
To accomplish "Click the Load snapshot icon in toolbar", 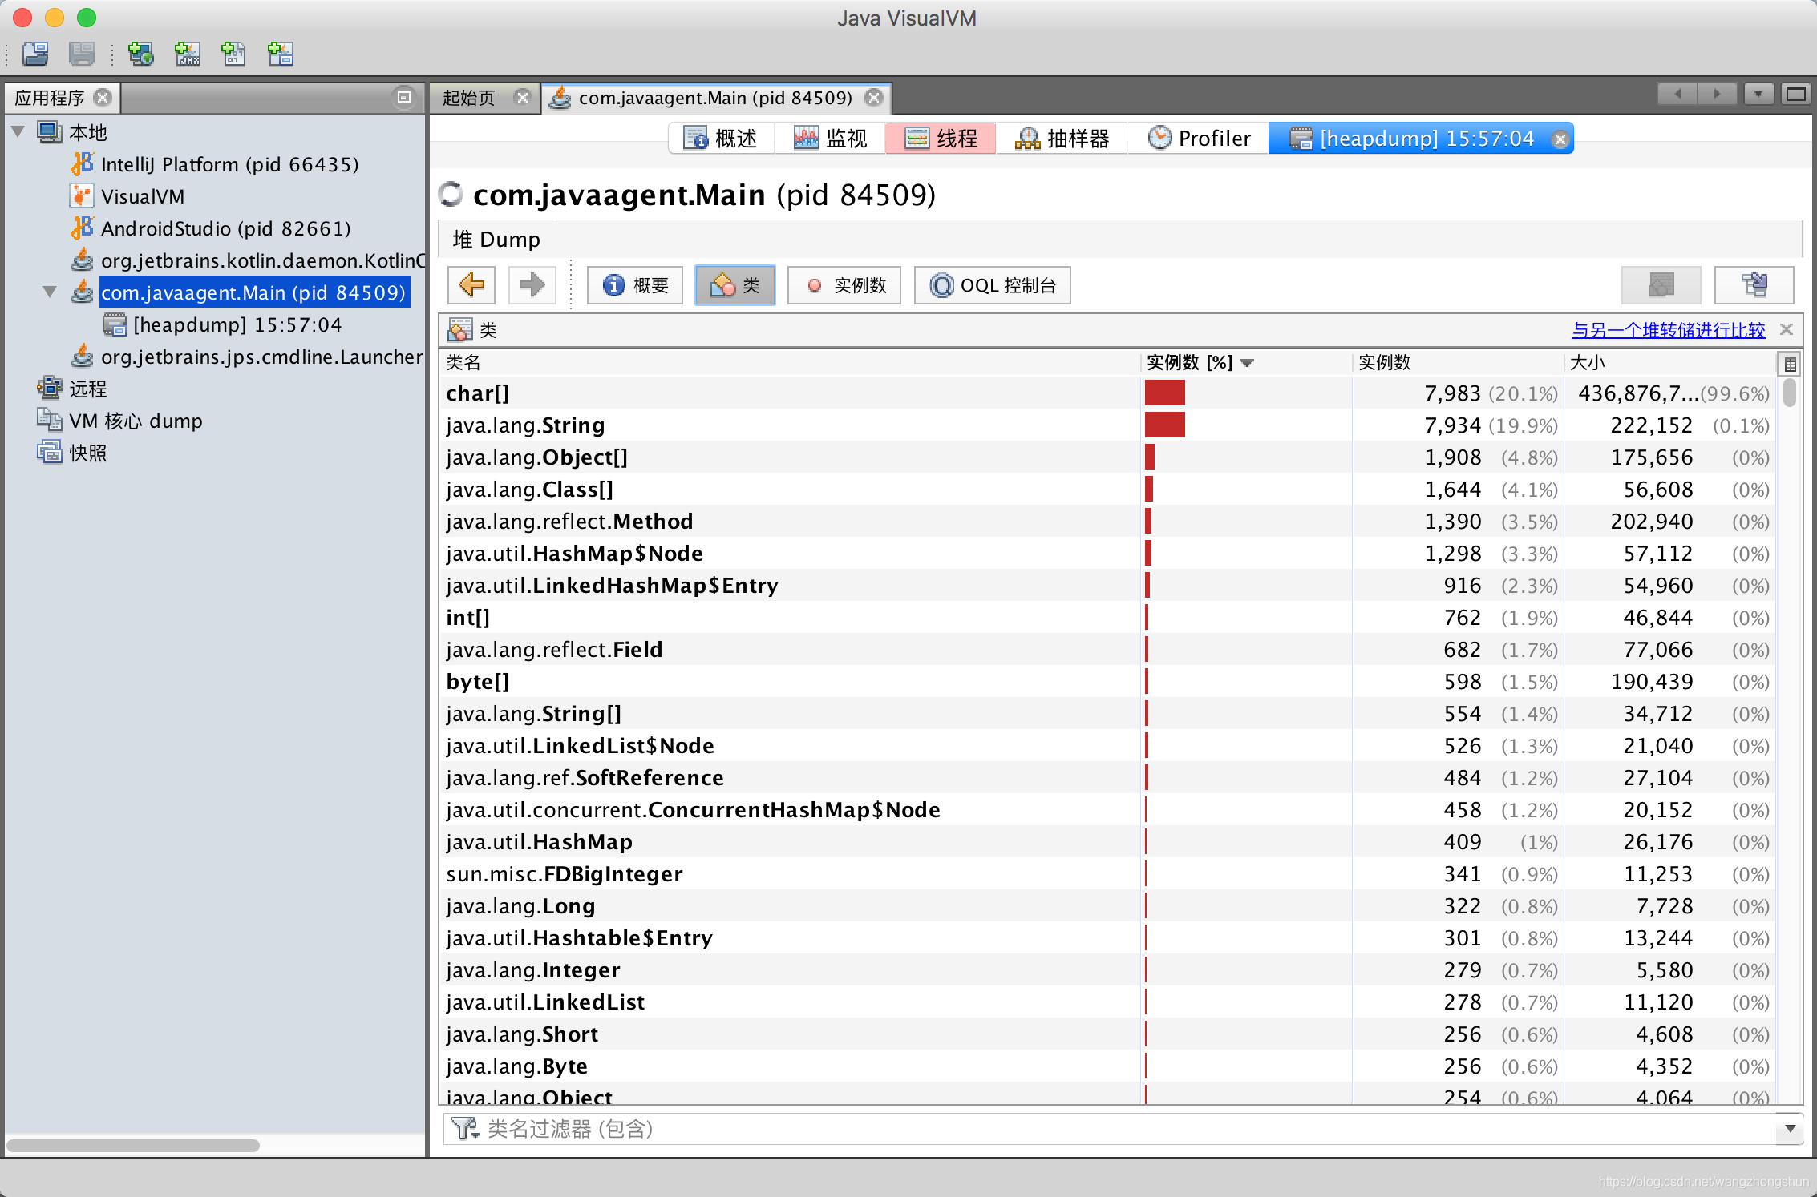I will pos(35,54).
